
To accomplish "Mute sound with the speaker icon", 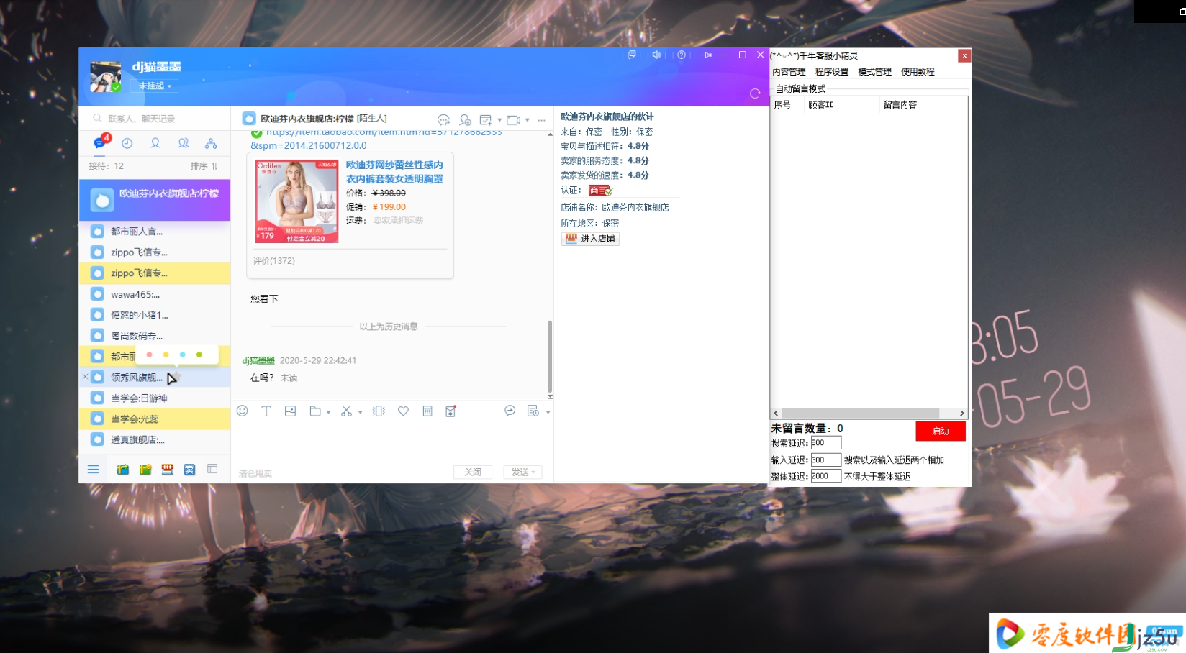I will (x=656, y=55).
